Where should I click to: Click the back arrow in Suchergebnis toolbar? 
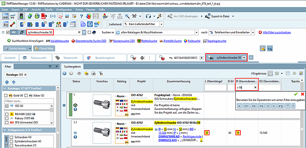click(64, 73)
